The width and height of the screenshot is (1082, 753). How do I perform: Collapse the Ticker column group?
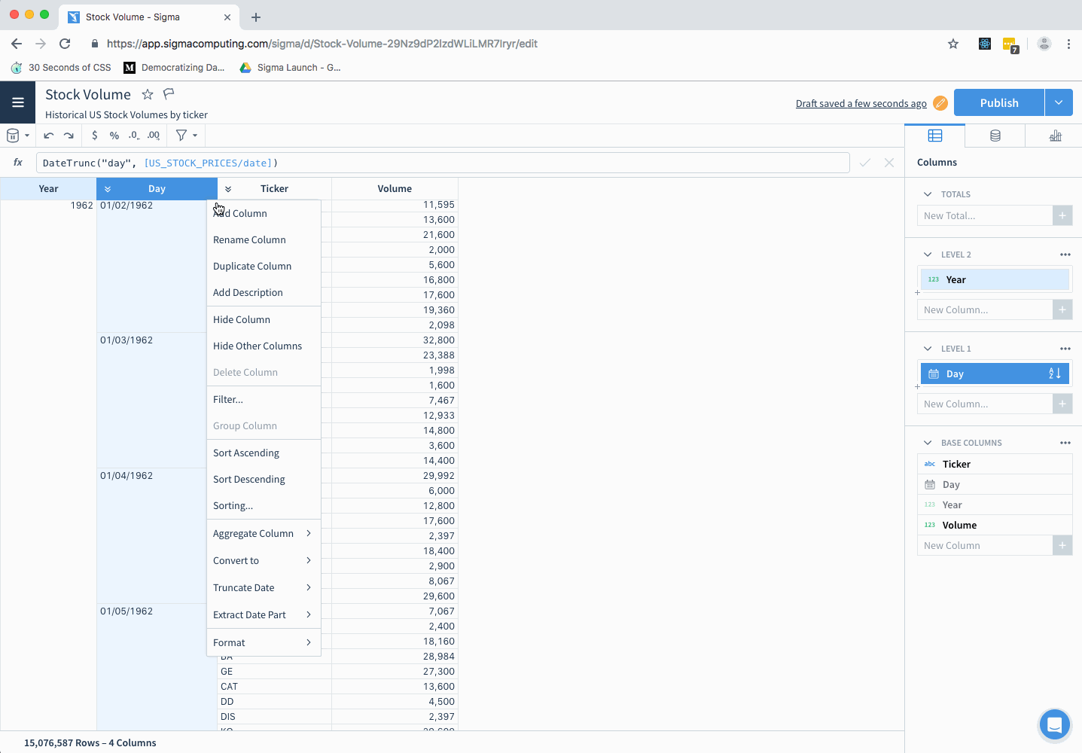click(228, 189)
